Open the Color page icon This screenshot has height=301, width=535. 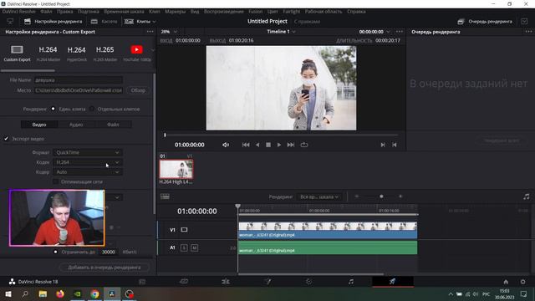[x=308, y=282]
